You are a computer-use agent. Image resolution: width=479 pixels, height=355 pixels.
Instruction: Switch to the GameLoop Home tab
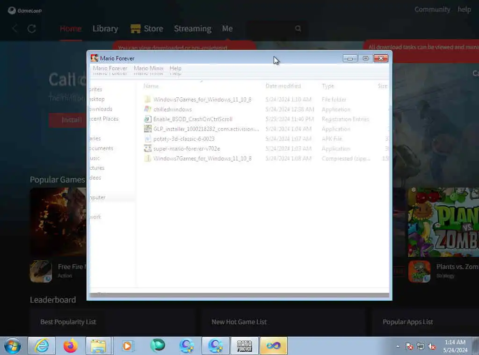pyautogui.click(x=71, y=29)
